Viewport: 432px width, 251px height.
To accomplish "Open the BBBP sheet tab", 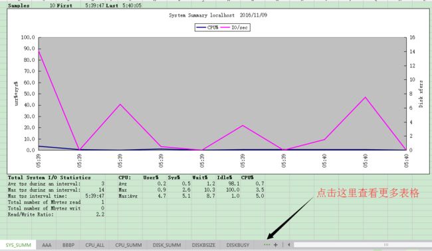I will click(x=68, y=245).
